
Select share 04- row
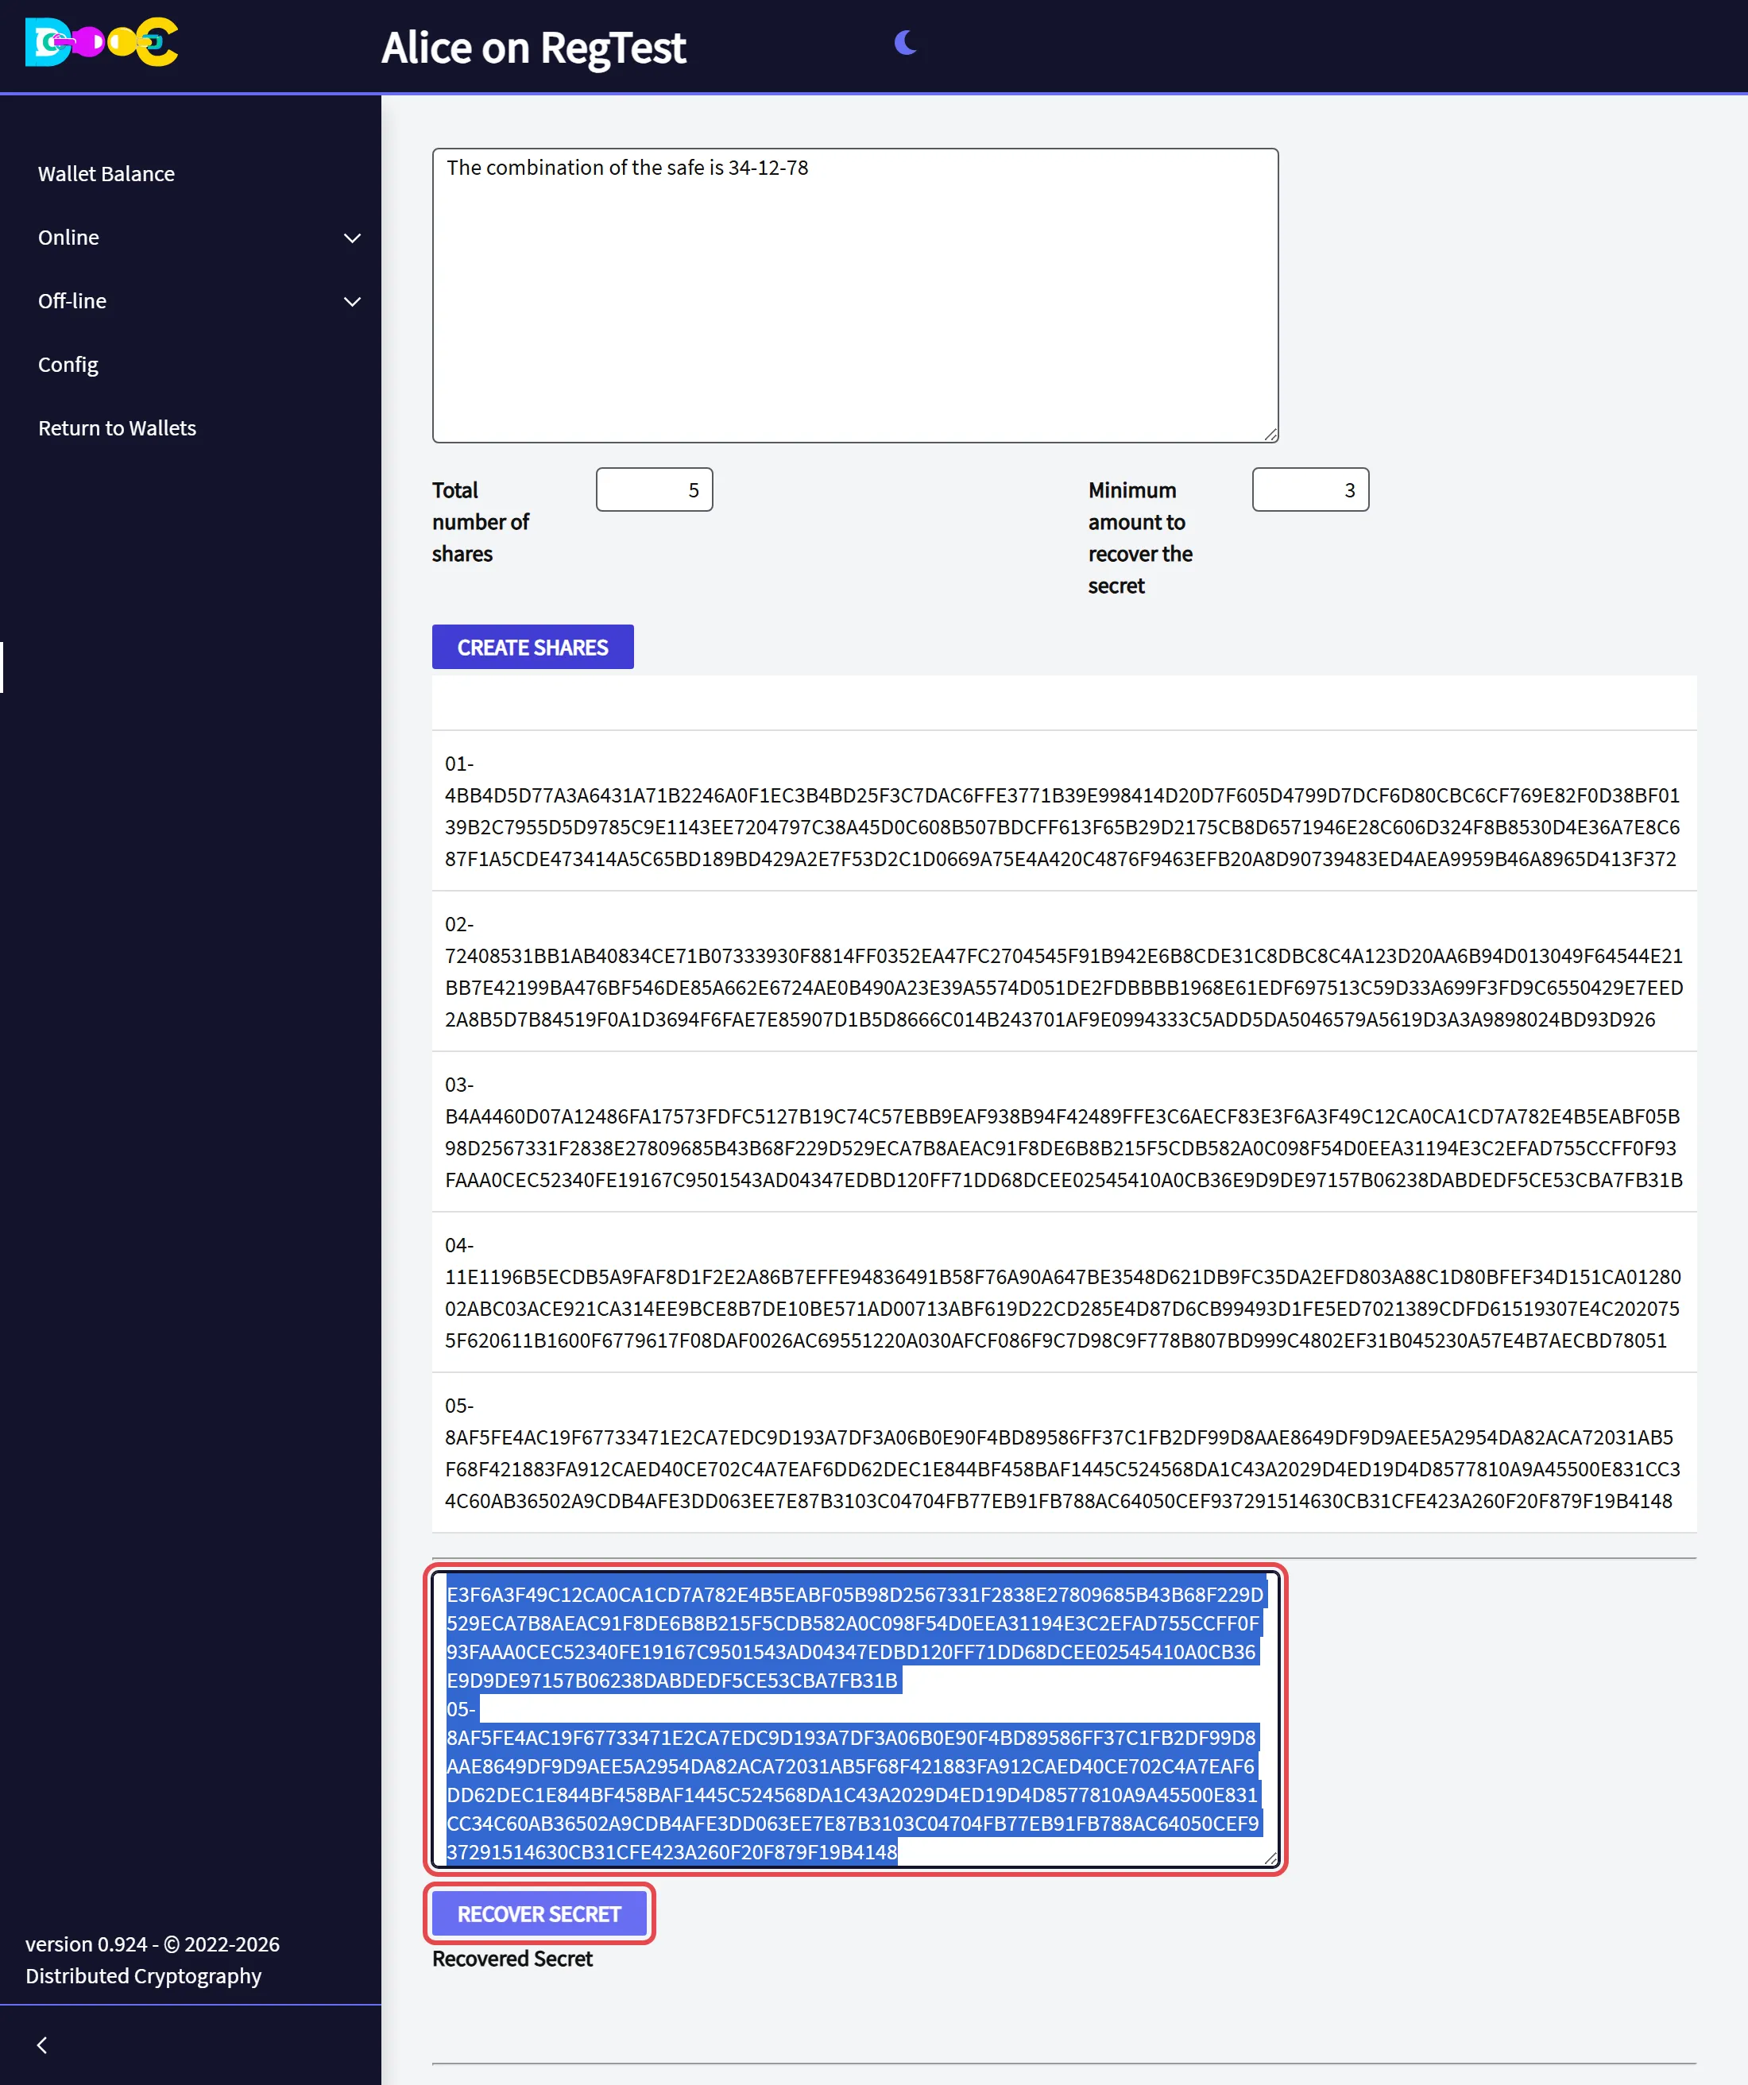coord(1064,1293)
